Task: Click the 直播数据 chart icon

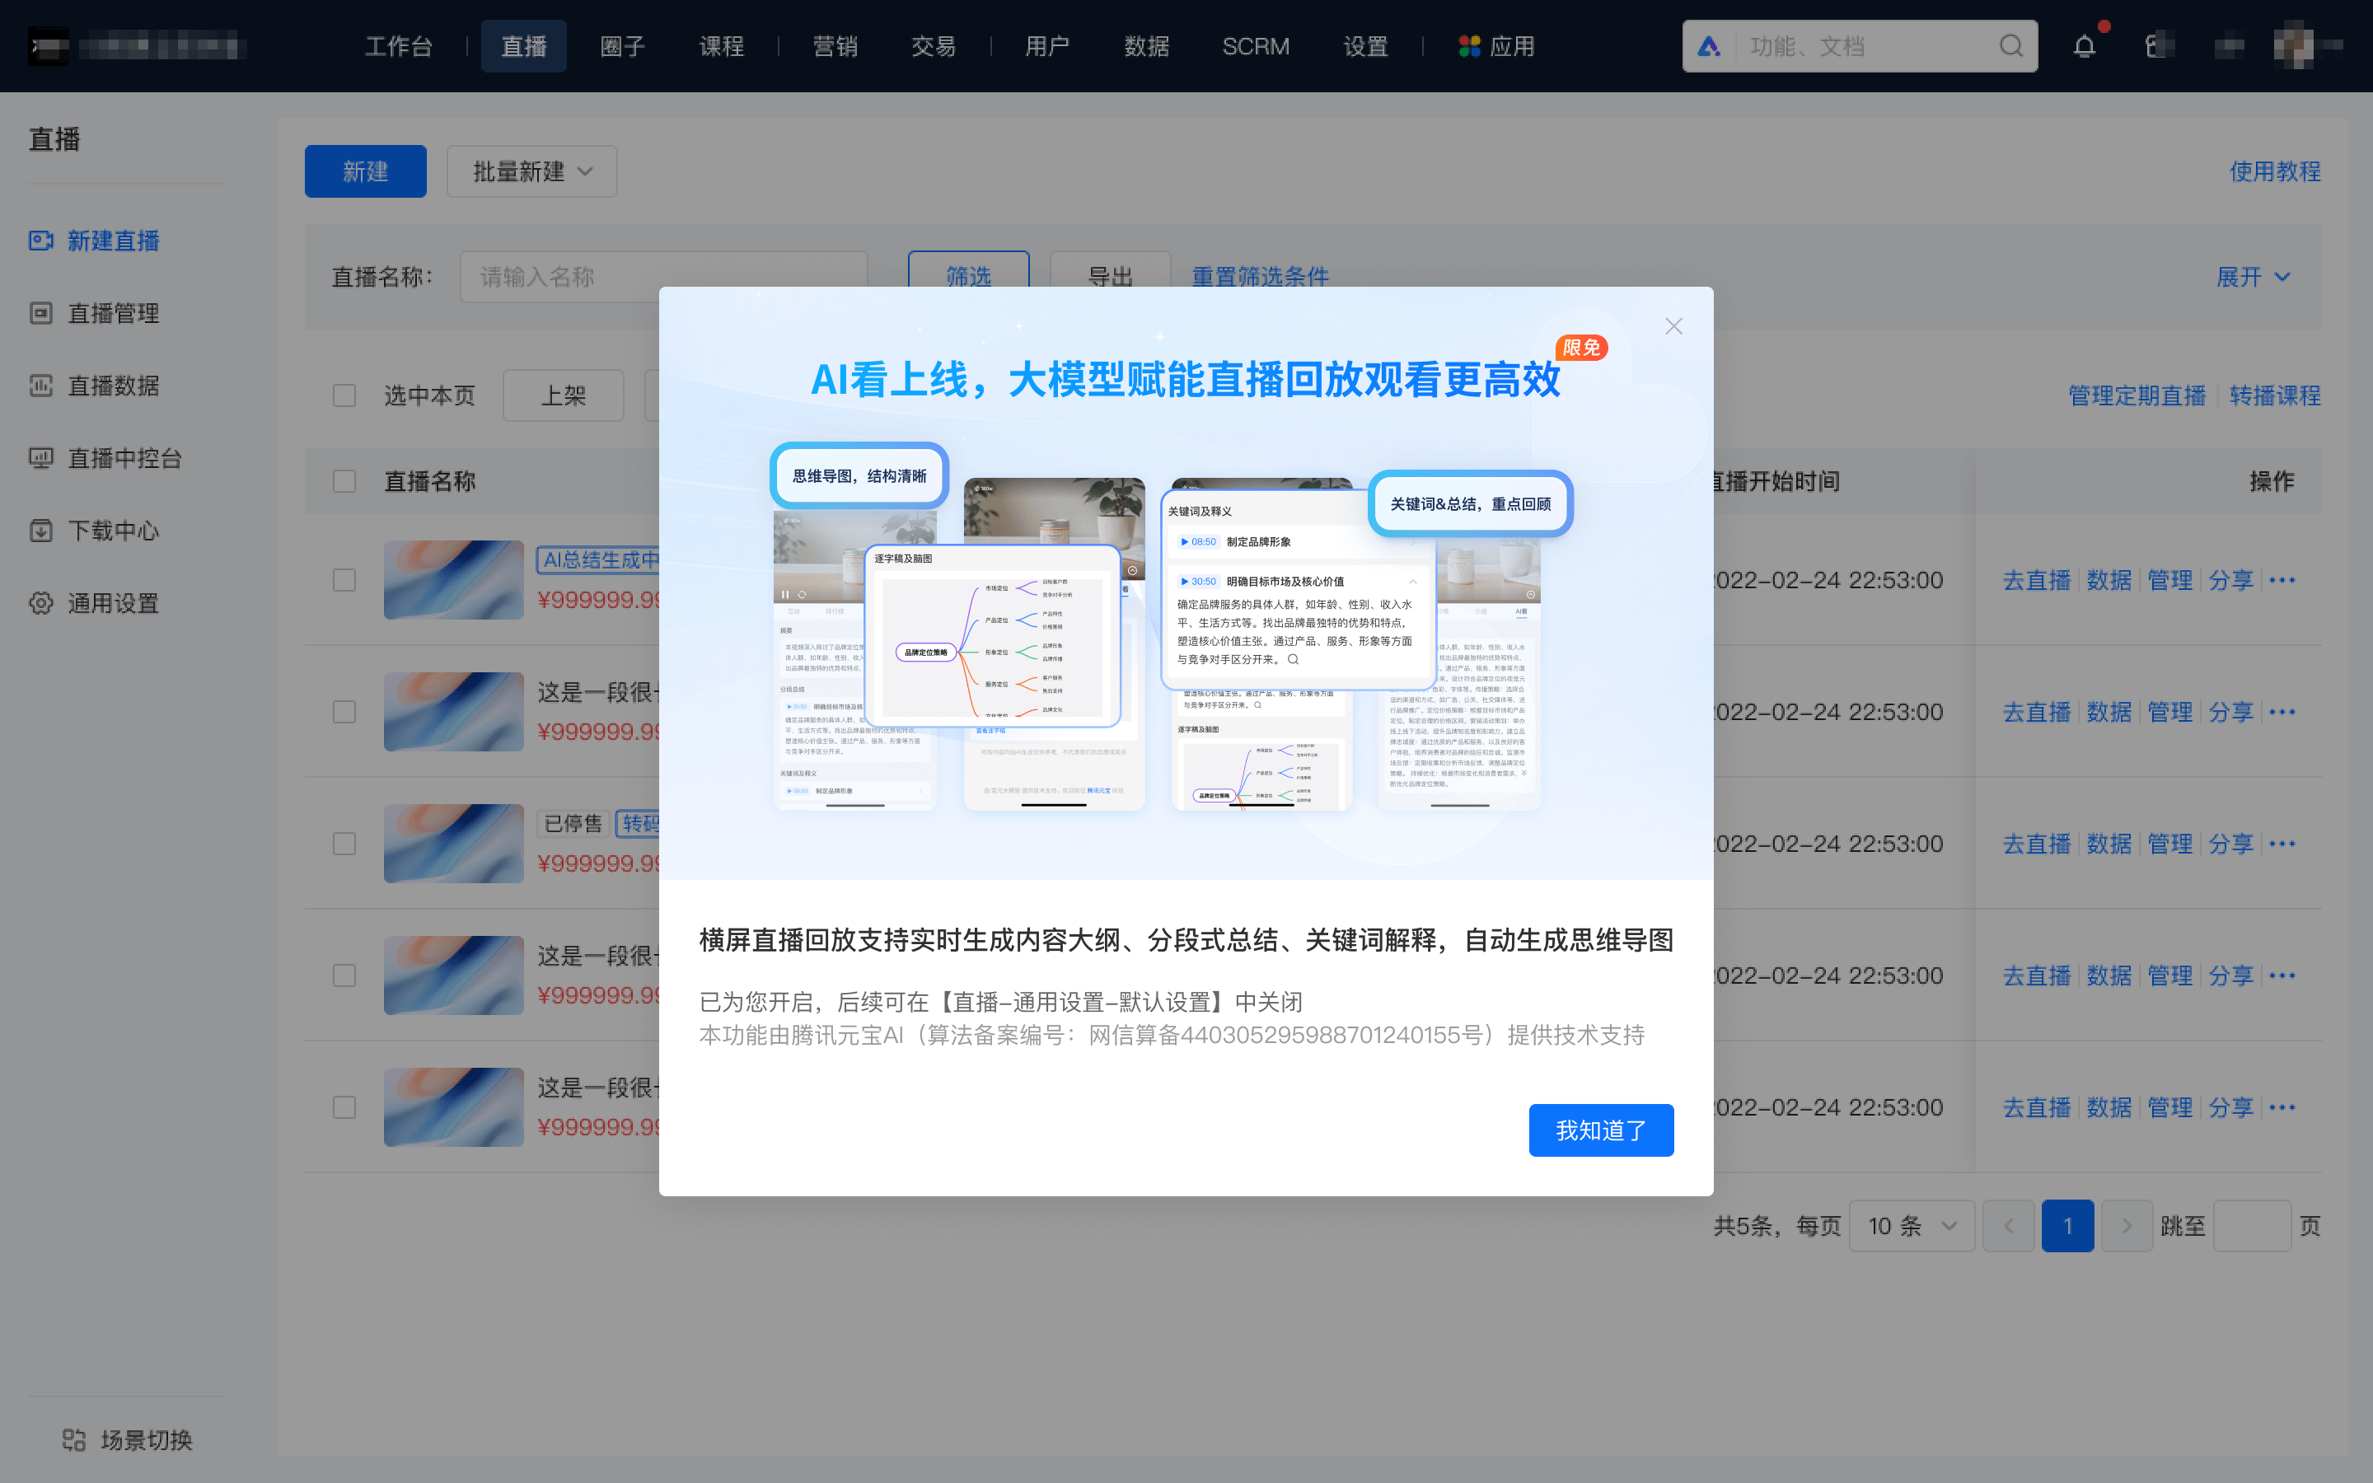Action: [41, 386]
